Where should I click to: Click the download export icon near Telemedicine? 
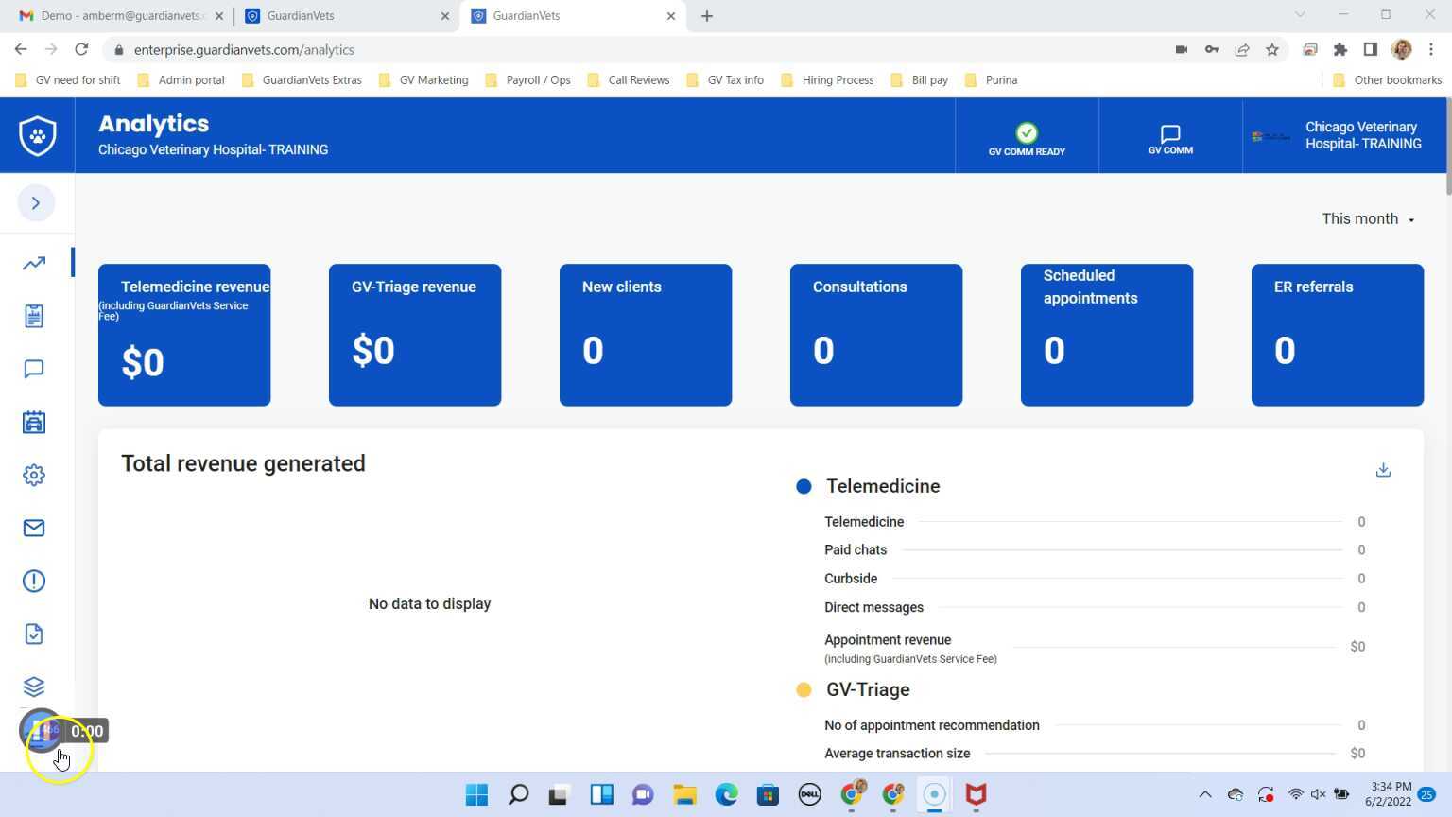(x=1383, y=470)
